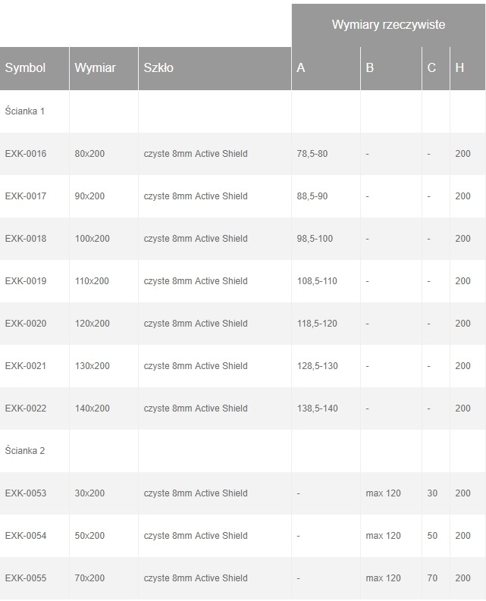This screenshot has width=486, height=601.
Task: Click the EXK-0022 product code
Action: point(26,408)
